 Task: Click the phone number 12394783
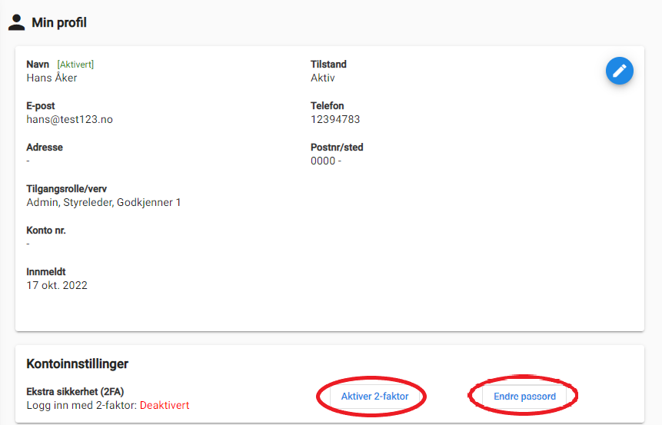335,119
